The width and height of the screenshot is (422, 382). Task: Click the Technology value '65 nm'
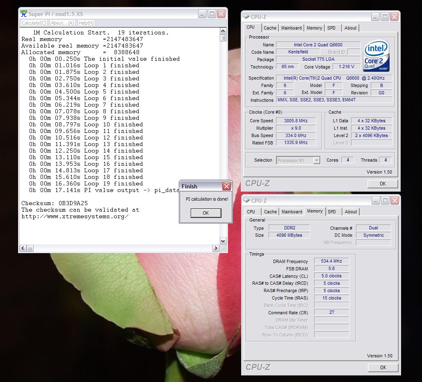click(288, 66)
